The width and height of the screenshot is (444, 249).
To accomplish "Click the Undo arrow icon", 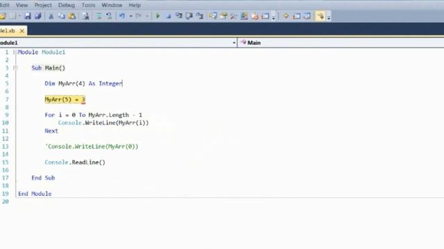I will click(x=122, y=16).
